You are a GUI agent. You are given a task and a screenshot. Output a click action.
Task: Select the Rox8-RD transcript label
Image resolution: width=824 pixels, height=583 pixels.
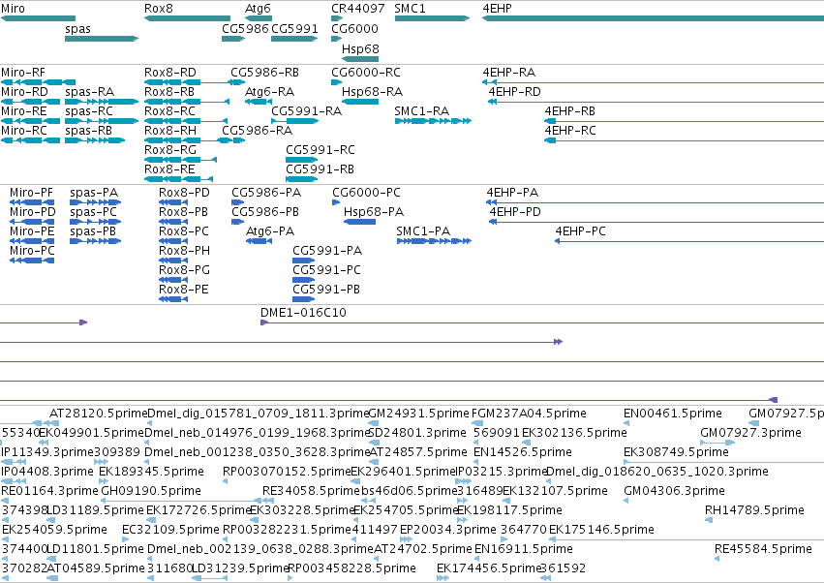click(170, 72)
